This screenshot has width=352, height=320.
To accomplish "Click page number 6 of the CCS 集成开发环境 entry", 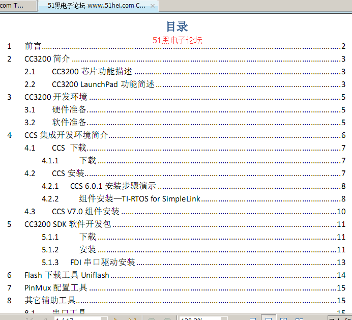I will coord(343,135).
